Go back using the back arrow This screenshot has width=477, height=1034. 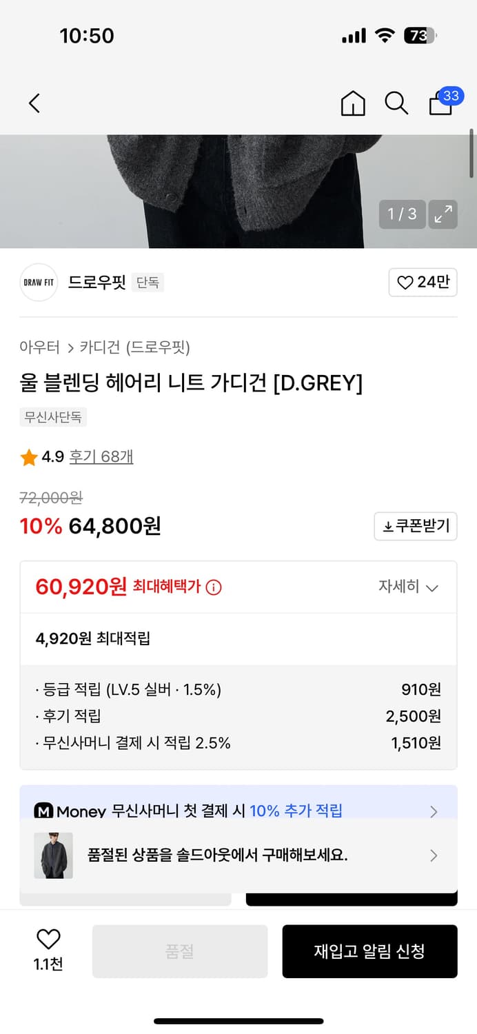[x=34, y=102]
